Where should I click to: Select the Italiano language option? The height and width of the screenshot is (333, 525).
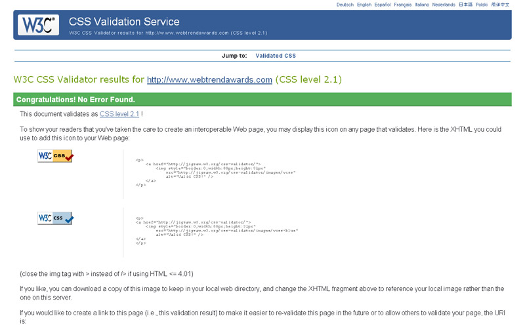pos(423,5)
